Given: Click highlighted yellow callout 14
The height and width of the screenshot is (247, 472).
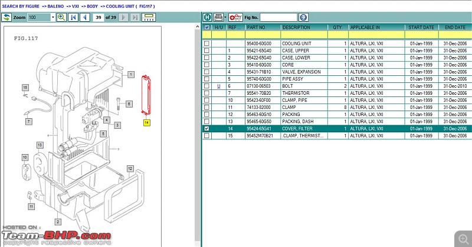Looking at the screenshot, I should [x=146, y=122].
